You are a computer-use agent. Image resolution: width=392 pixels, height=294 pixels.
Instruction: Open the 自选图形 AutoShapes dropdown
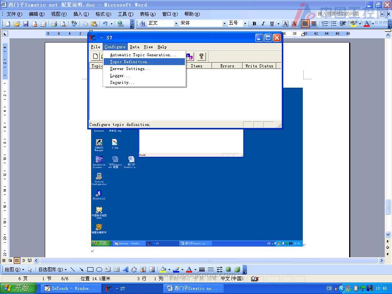pos(52,269)
